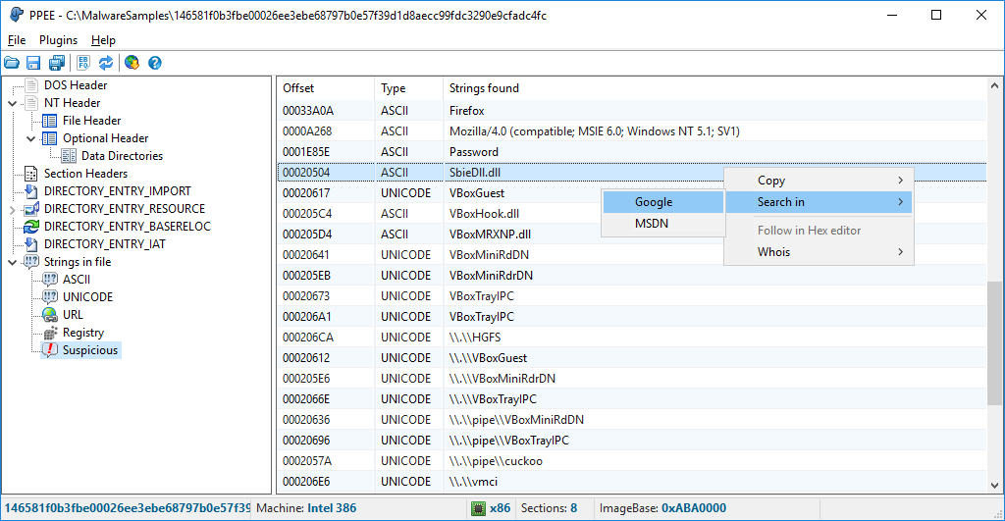Click the Save floppy disk icon
Screen dimensions: 1005x521
coord(33,63)
